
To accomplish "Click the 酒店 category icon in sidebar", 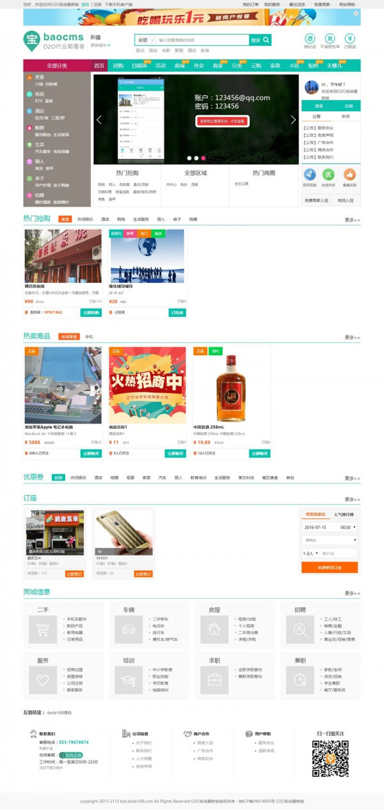I will click(29, 111).
